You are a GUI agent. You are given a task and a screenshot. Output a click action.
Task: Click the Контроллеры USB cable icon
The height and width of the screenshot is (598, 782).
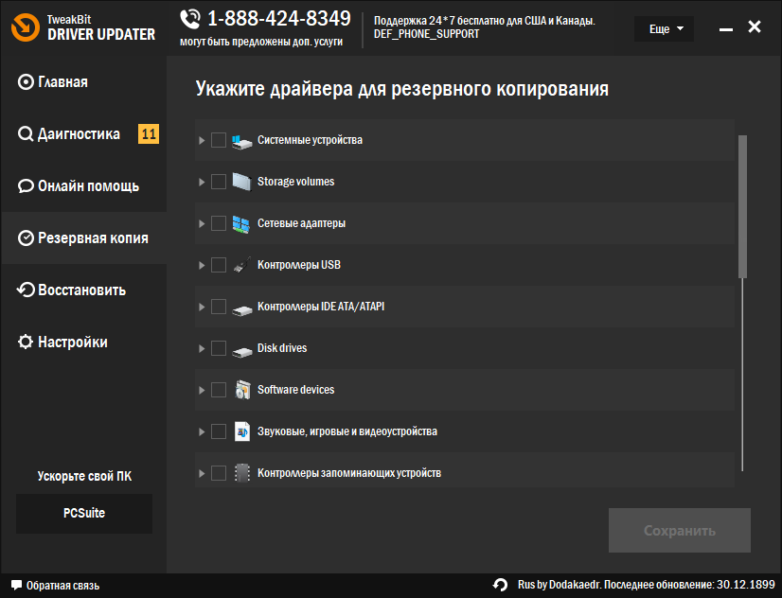coord(241,265)
